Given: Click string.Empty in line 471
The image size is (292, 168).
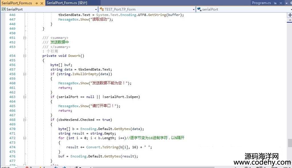Looking at the screenshot, I should coord(103,133).
